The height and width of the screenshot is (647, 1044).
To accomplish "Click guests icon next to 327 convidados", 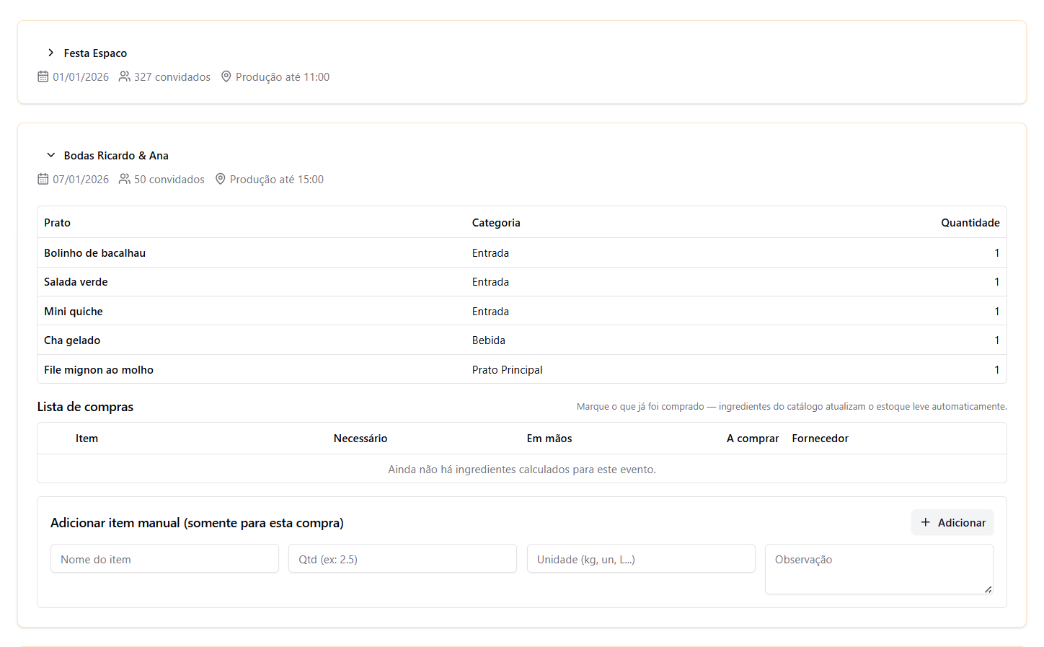I will [125, 76].
